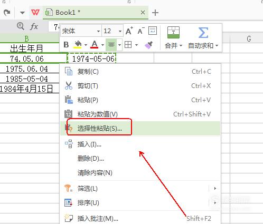Close the Book1 tab
Viewport: 263px width, 224px height.
tap(143, 13)
